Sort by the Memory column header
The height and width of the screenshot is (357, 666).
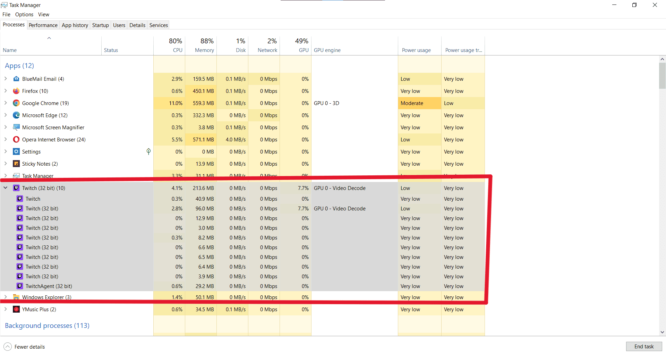tap(201, 45)
